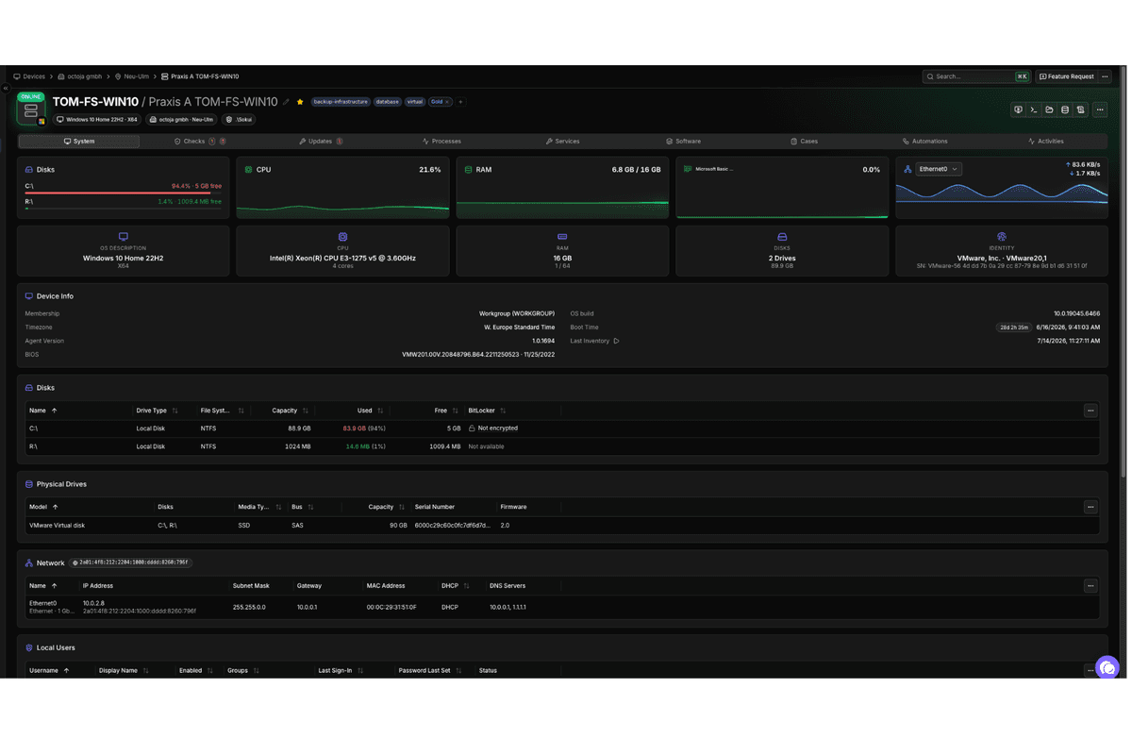Click the backup-infrastructure tag
1132x756 pixels.
[x=341, y=102]
